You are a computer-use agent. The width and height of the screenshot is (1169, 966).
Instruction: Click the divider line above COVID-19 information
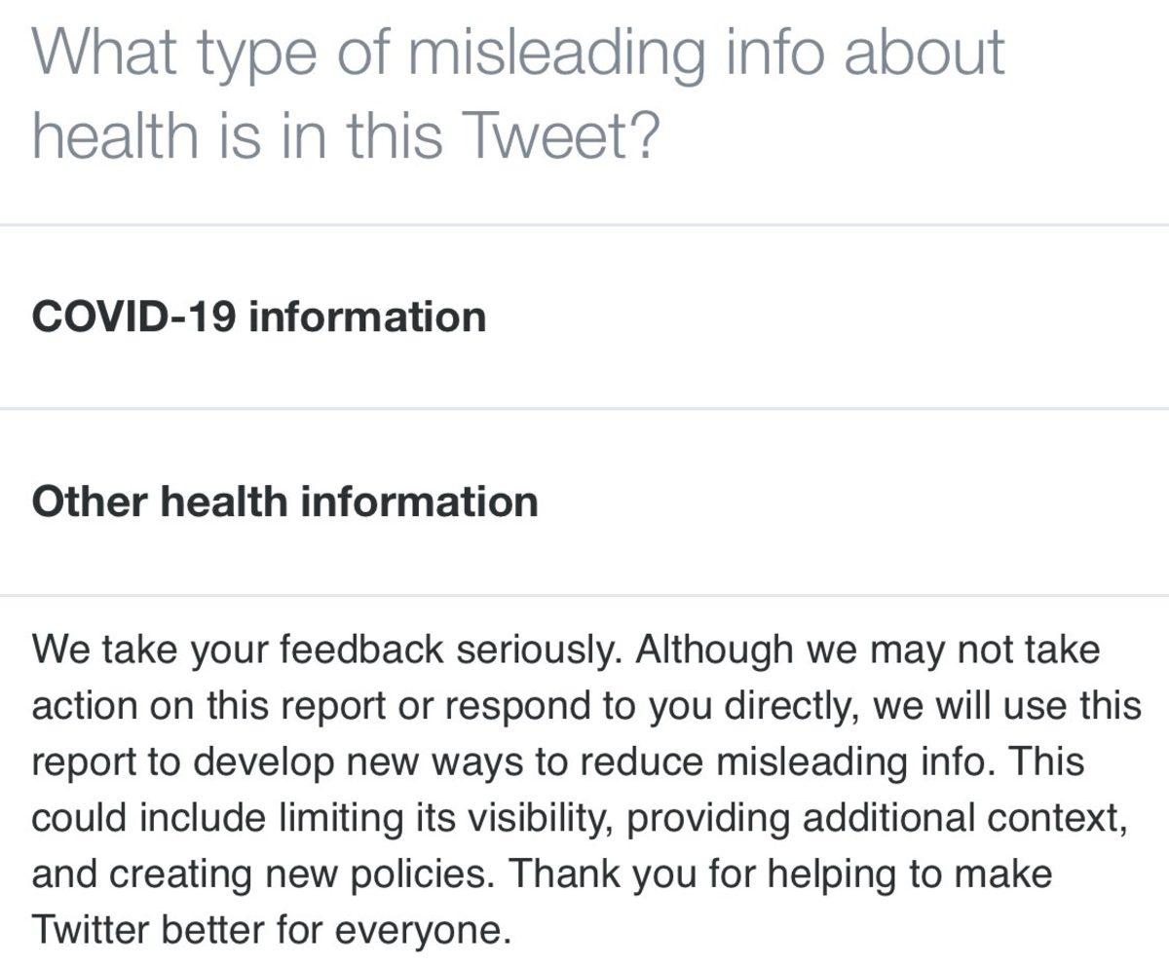click(584, 225)
